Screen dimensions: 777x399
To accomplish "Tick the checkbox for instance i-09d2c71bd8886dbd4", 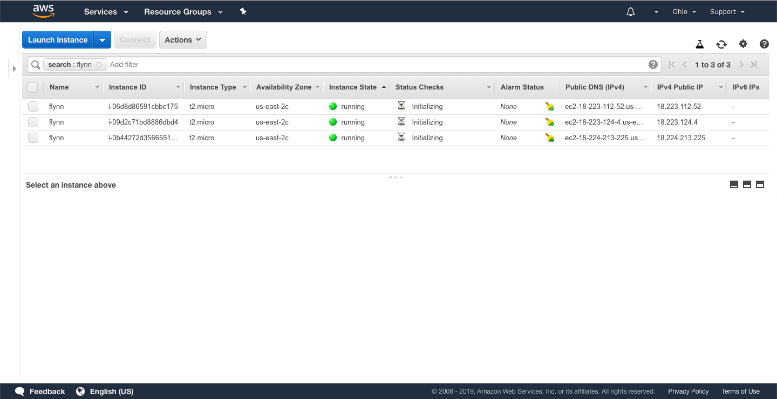I will (x=33, y=122).
